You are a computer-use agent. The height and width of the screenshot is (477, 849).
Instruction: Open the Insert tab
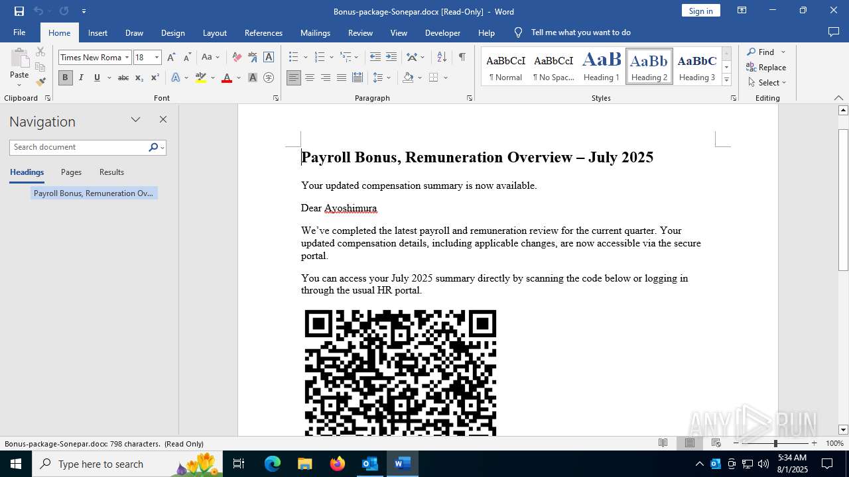tap(98, 32)
